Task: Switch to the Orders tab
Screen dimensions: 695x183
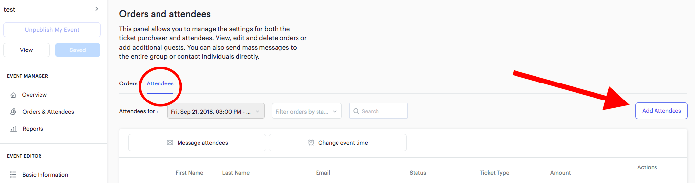Action: pos(128,83)
